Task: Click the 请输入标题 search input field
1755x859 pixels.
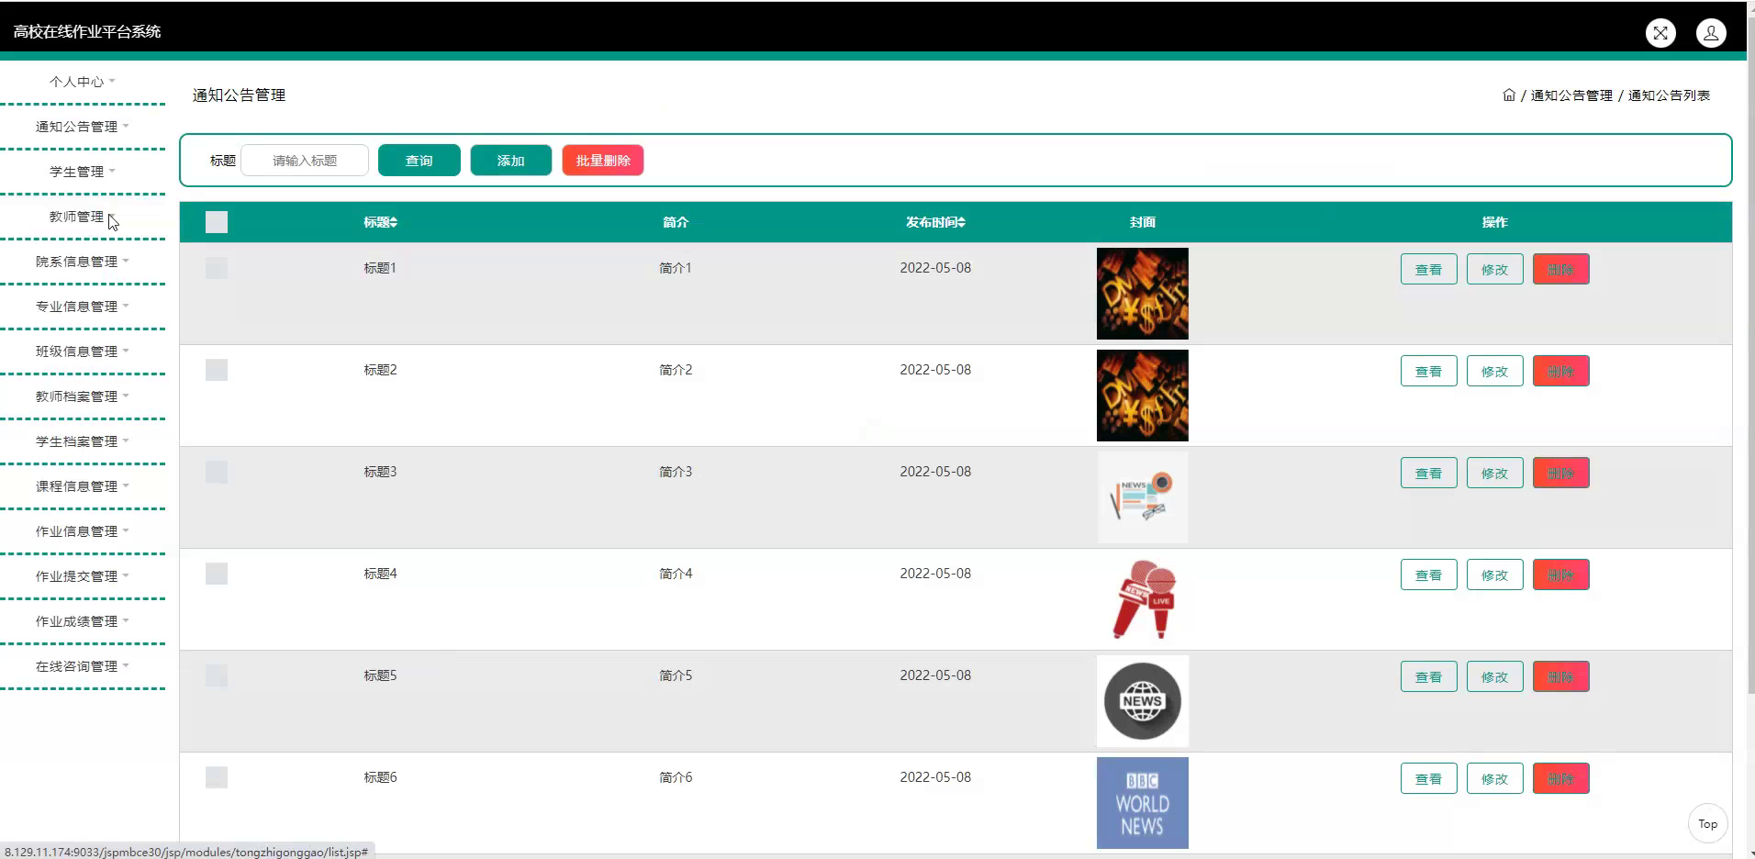Action: (305, 161)
